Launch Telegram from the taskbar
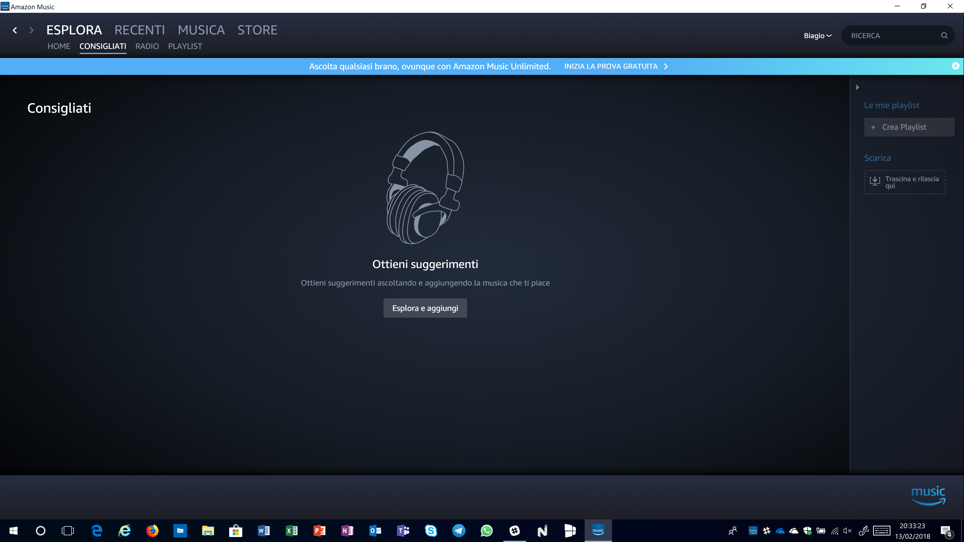This screenshot has width=964, height=542. click(459, 530)
